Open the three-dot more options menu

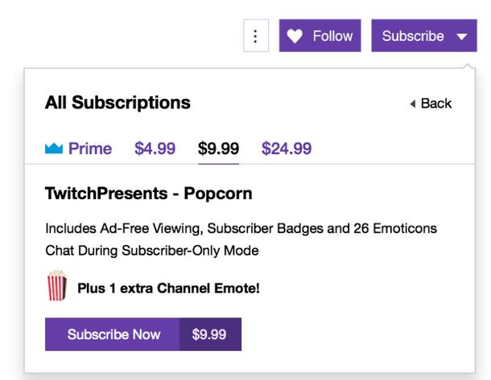[256, 35]
